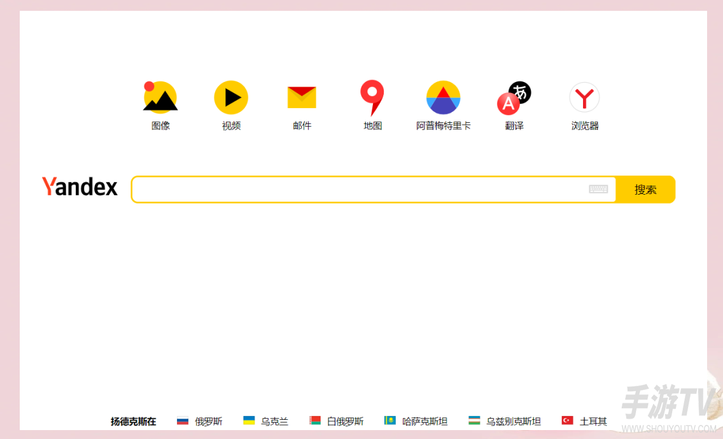Click the 翻译 label text
Viewport: 723px width, 439px height.
(514, 126)
